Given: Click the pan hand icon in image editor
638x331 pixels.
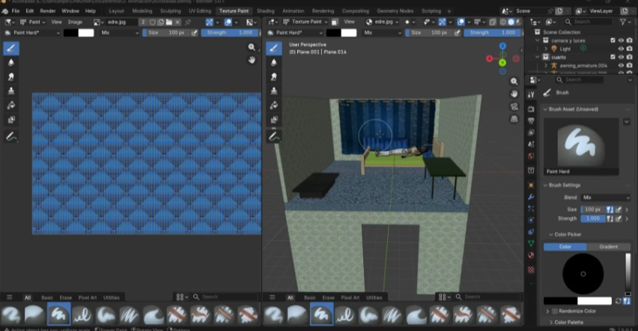Looking at the screenshot, I should tap(252, 60).
